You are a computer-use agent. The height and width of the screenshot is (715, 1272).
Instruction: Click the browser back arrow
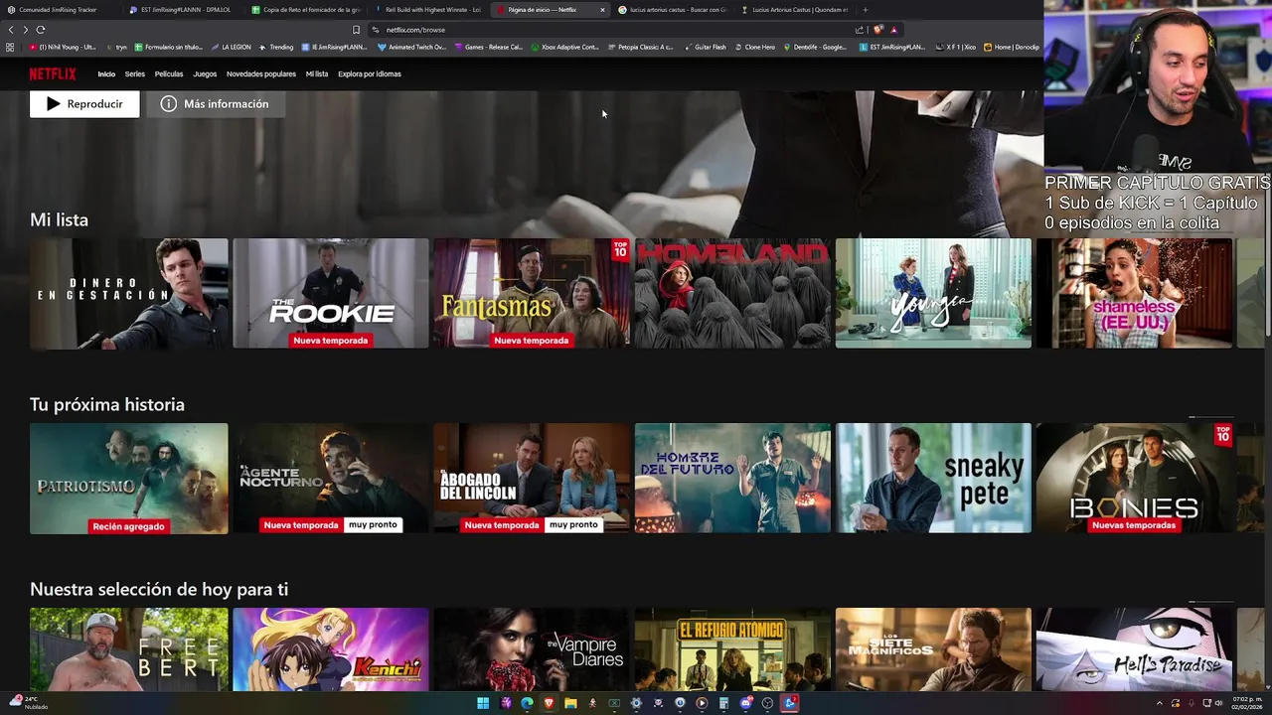tap(11, 30)
